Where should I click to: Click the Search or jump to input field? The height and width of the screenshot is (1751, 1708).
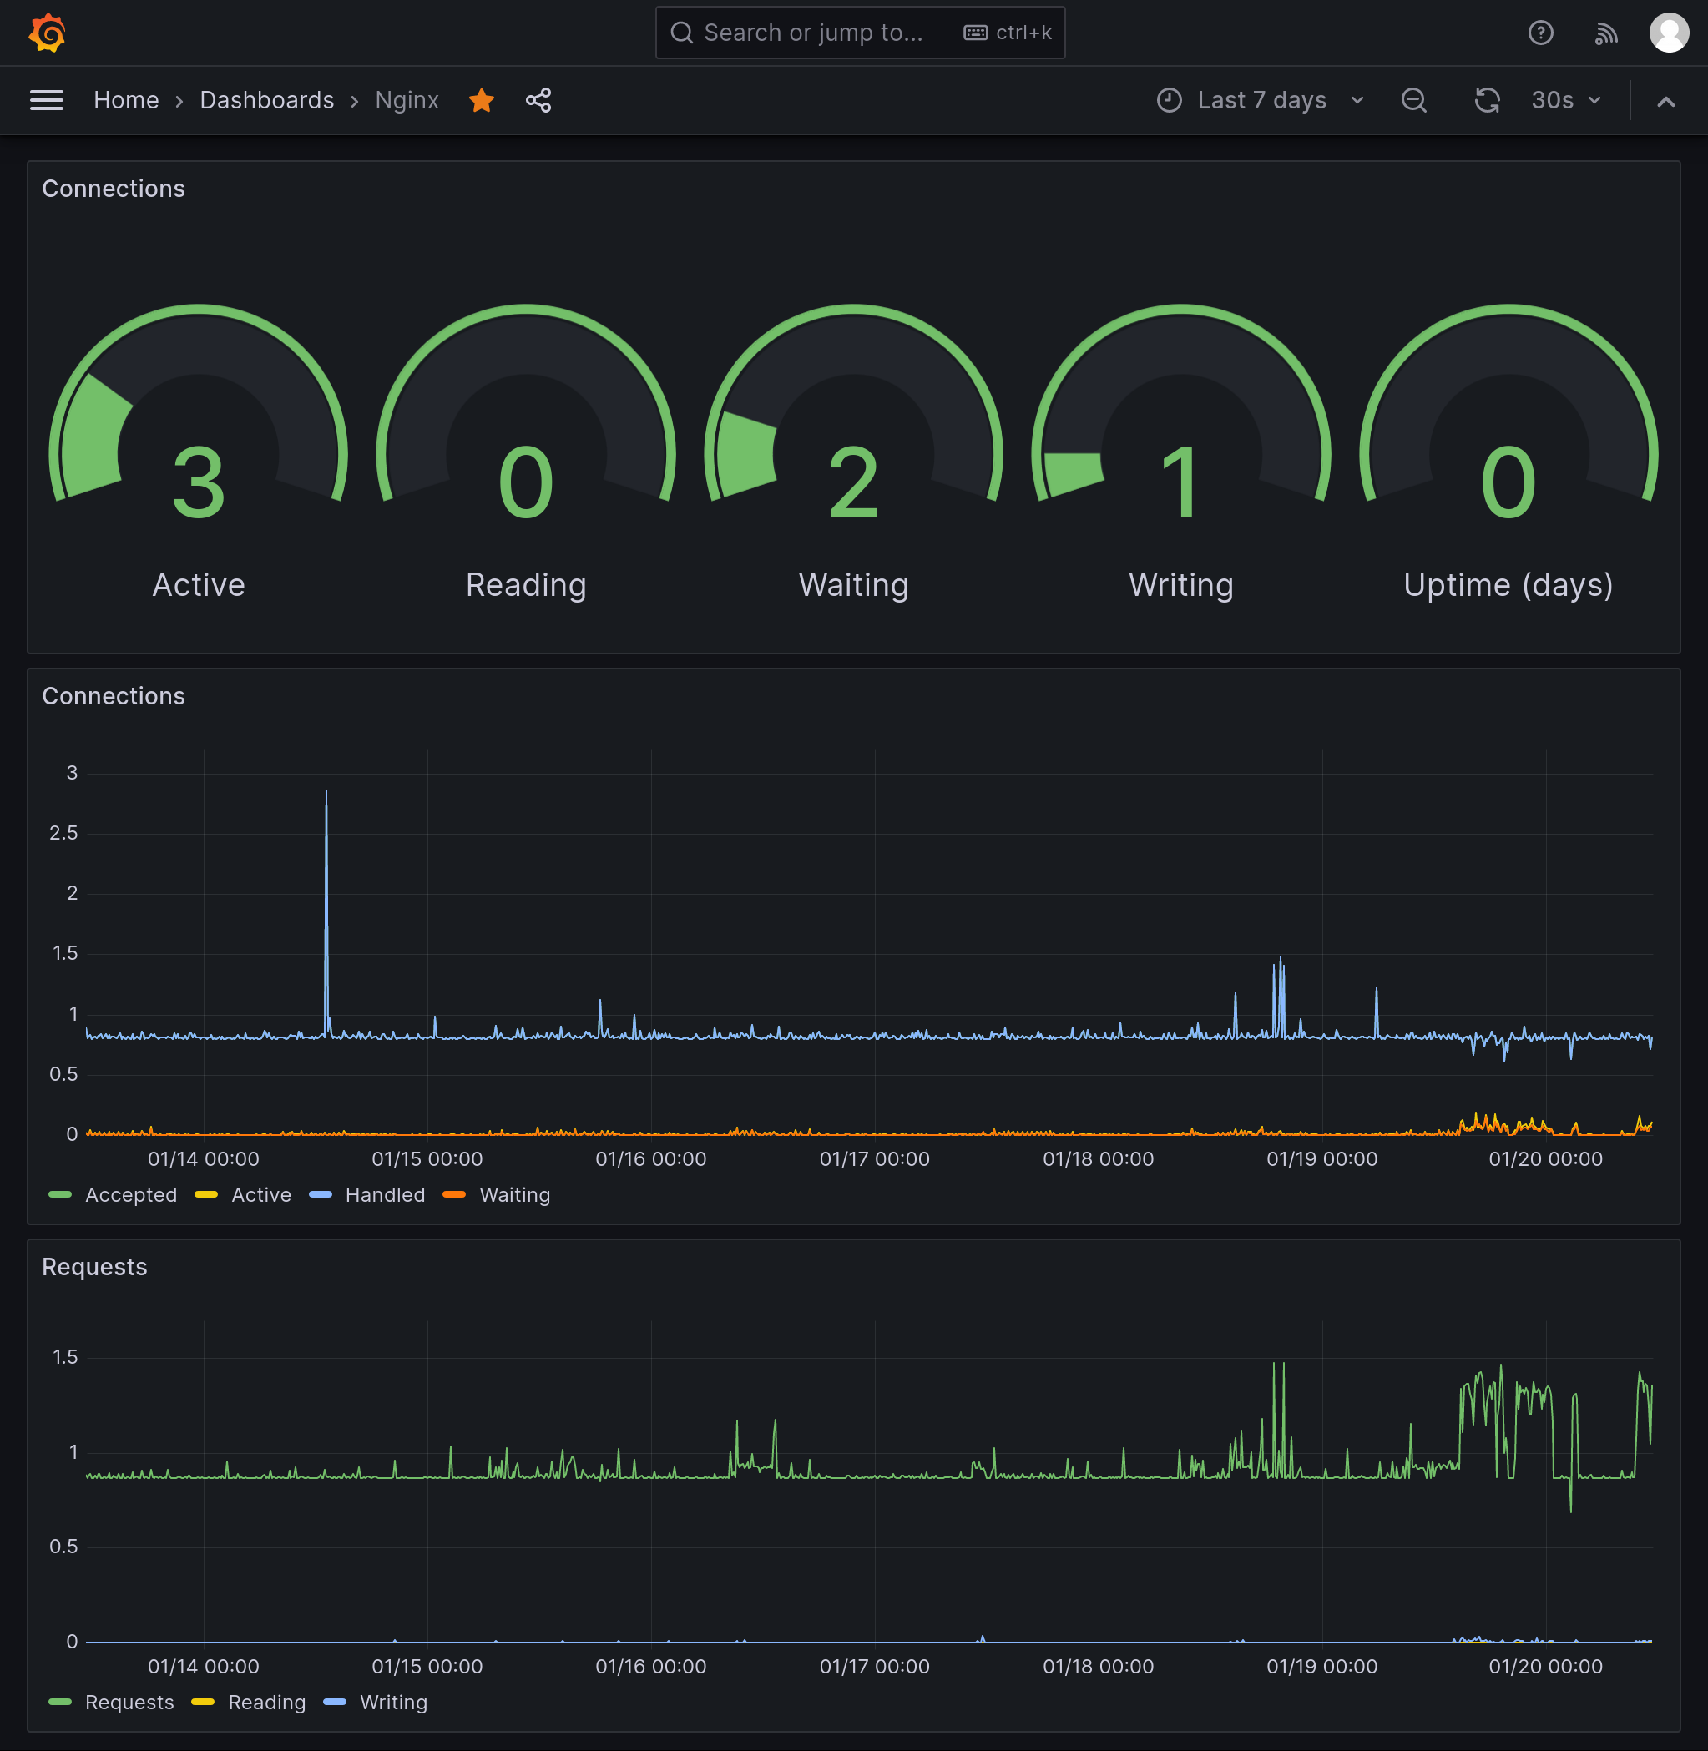pos(854,31)
